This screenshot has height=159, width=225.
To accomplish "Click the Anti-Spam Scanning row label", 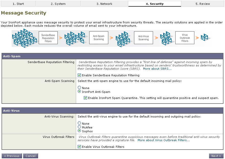I will click(60, 81).
